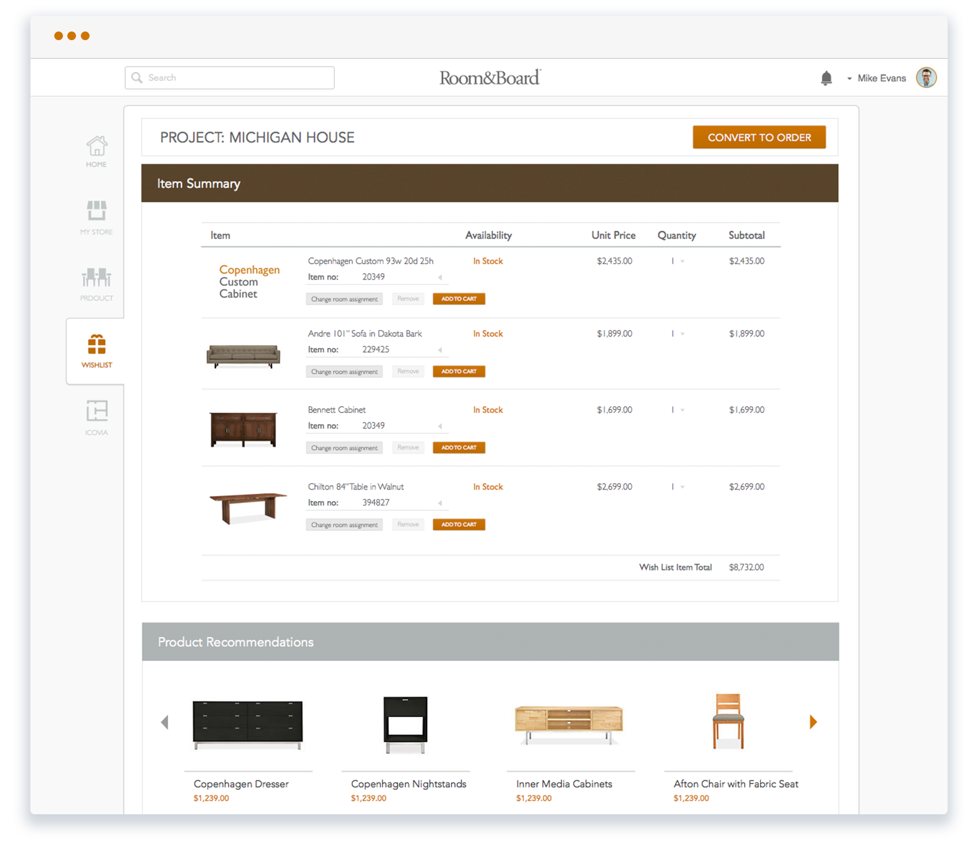Click the Availability column header

[488, 236]
